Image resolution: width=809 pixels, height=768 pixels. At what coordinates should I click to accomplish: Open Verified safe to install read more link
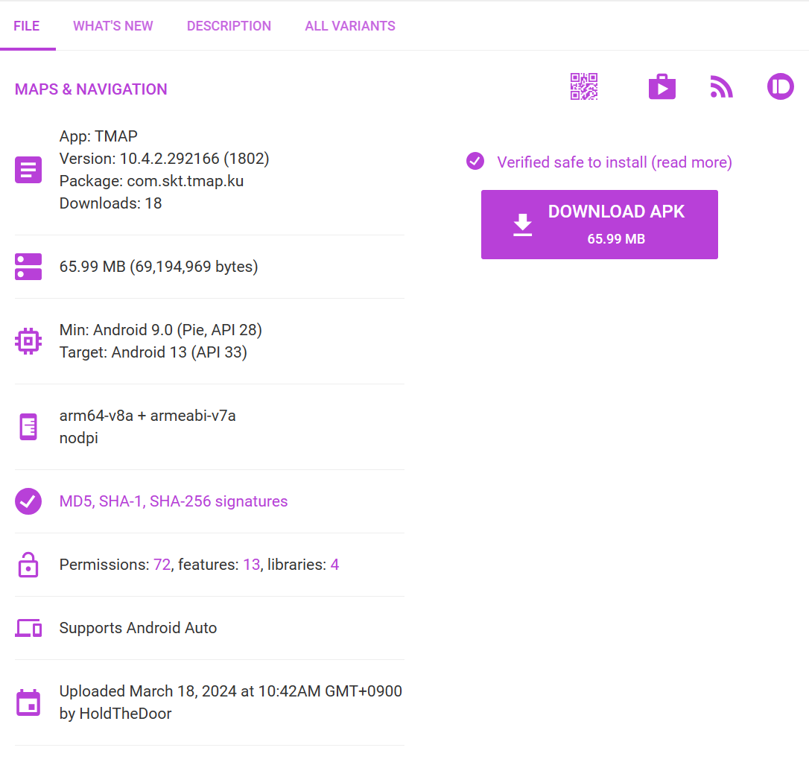(615, 162)
